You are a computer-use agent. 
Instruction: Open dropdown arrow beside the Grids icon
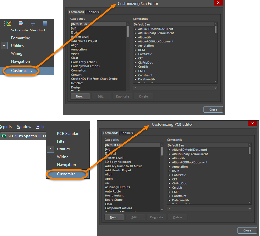coord(51,23)
